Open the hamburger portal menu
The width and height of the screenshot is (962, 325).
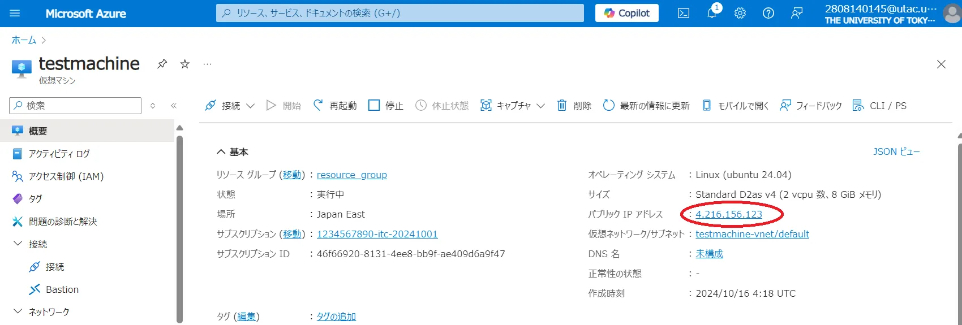pyautogui.click(x=15, y=13)
